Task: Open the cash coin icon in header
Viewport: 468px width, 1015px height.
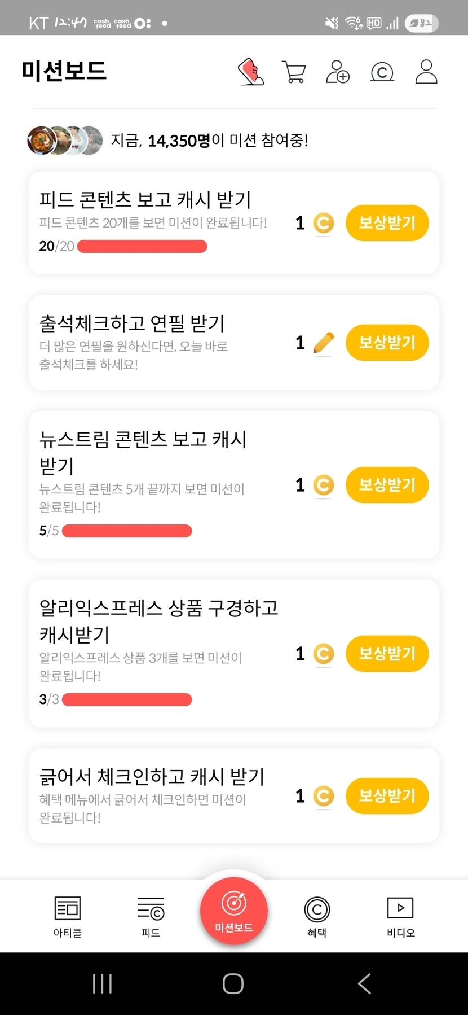Action: coord(382,72)
